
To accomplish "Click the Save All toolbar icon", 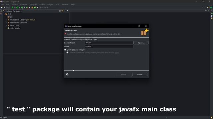I will point(9,8).
